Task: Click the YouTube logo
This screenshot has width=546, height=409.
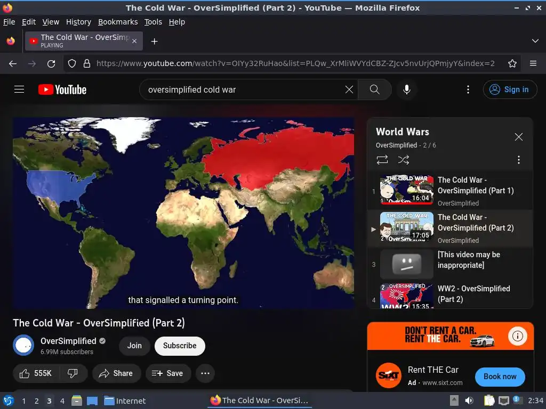Action: (62, 89)
